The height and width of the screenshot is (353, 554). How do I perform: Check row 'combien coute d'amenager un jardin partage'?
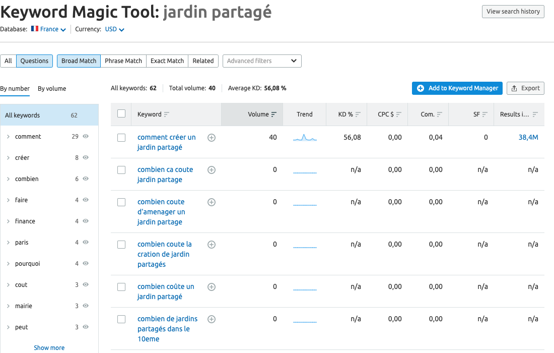pos(121,202)
